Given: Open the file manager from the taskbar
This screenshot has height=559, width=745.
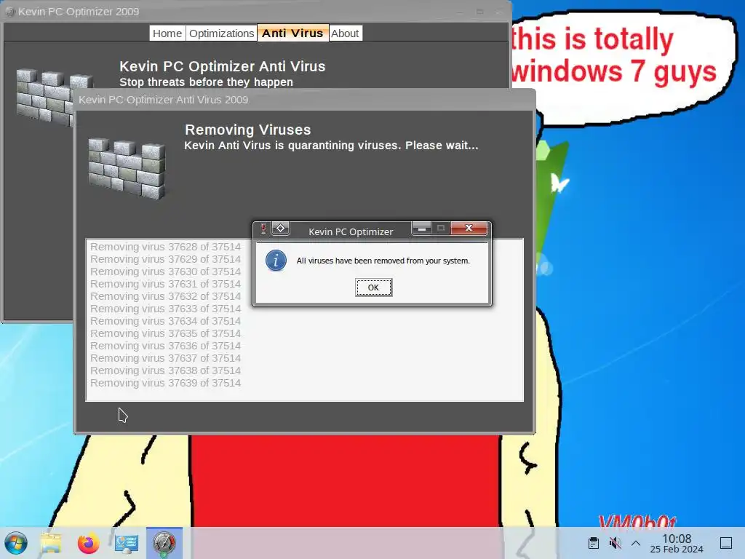Looking at the screenshot, I should [x=52, y=543].
